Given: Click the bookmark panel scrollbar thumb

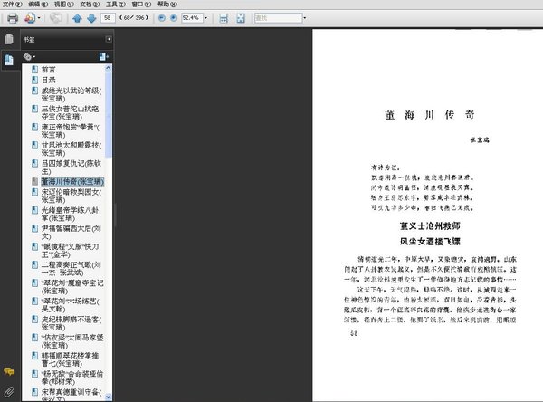Looking at the screenshot, I should click(109, 114).
